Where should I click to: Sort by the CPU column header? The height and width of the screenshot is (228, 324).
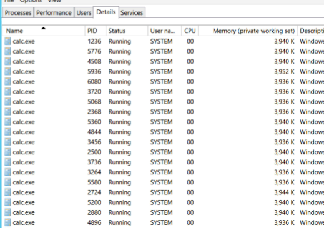[x=190, y=31]
